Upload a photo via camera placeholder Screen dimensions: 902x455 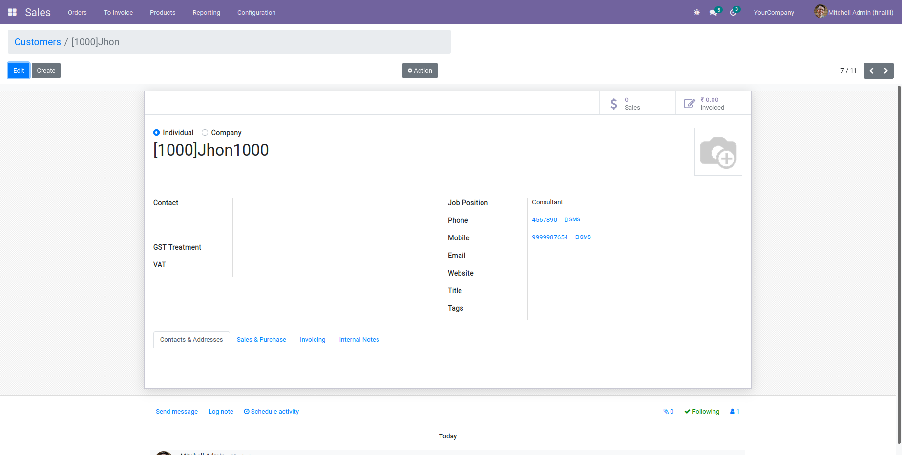(718, 152)
